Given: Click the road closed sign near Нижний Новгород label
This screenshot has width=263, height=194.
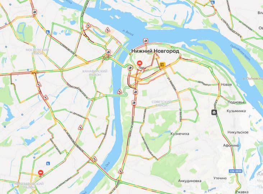Looking at the screenshot, I should tap(139, 63).
